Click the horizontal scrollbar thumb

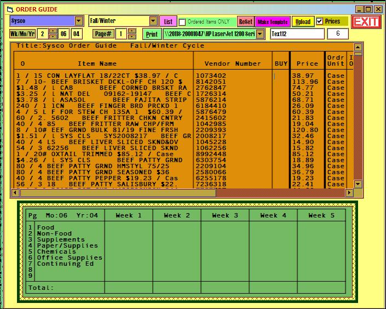pyautogui.click(x=118, y=192)
